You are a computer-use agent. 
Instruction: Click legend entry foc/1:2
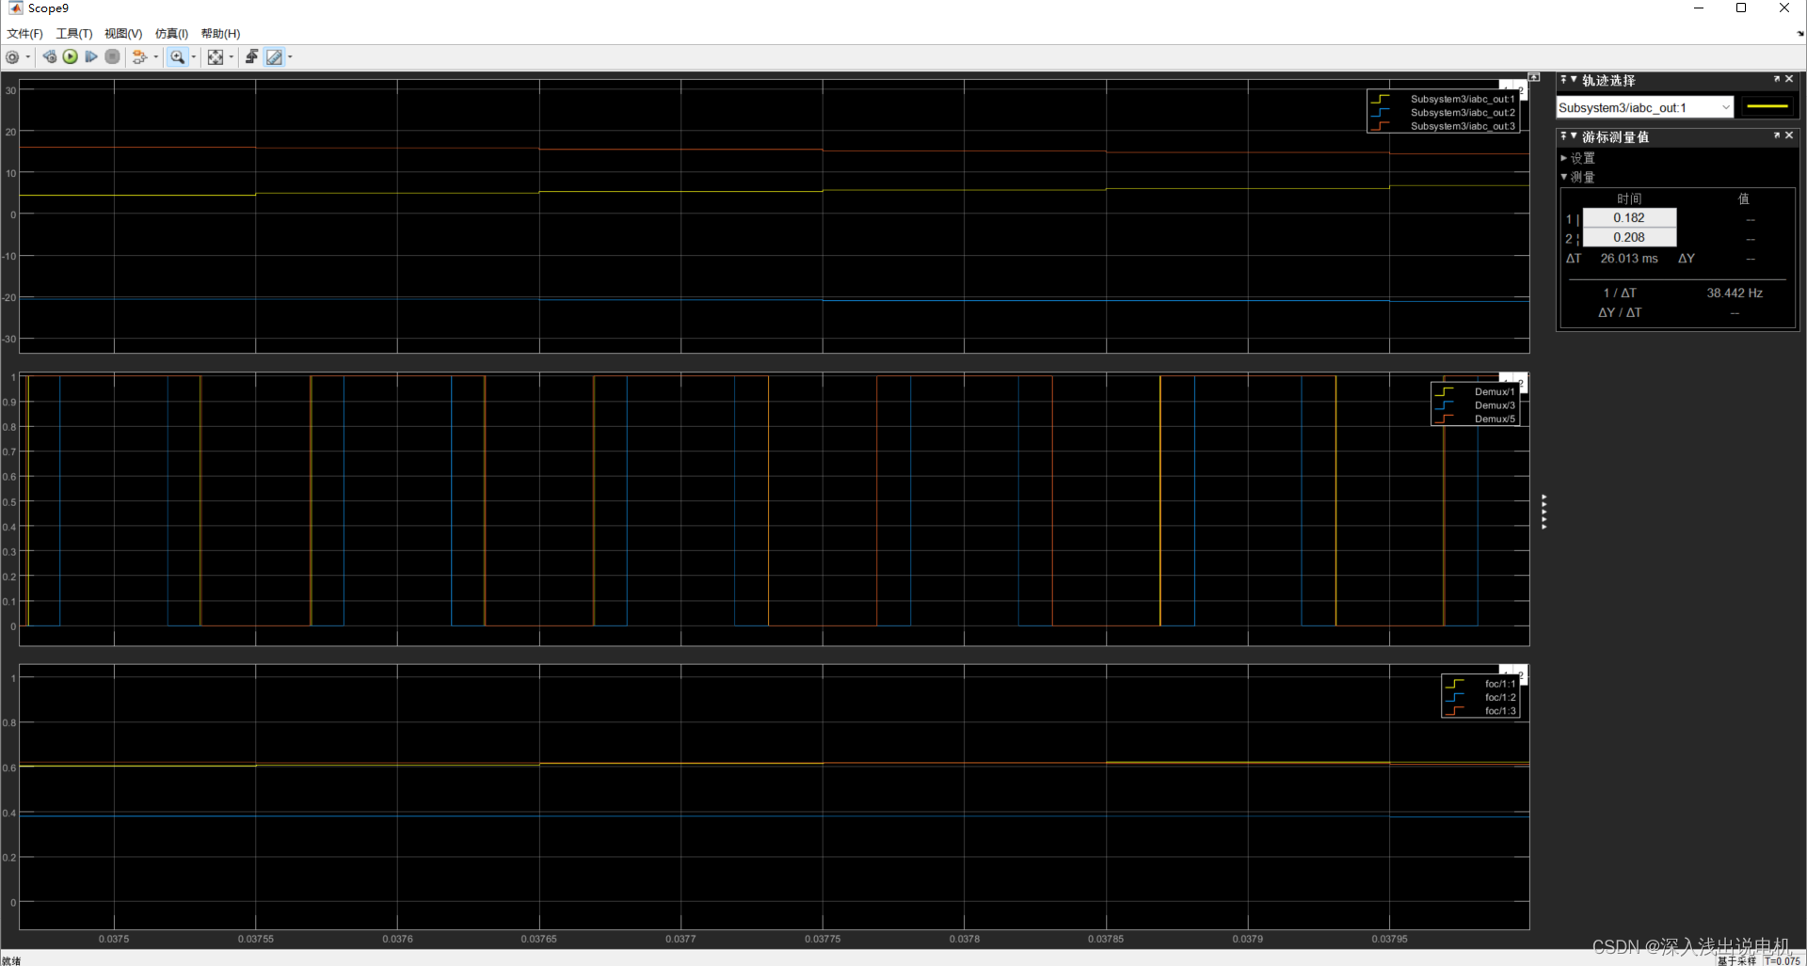1500,697
